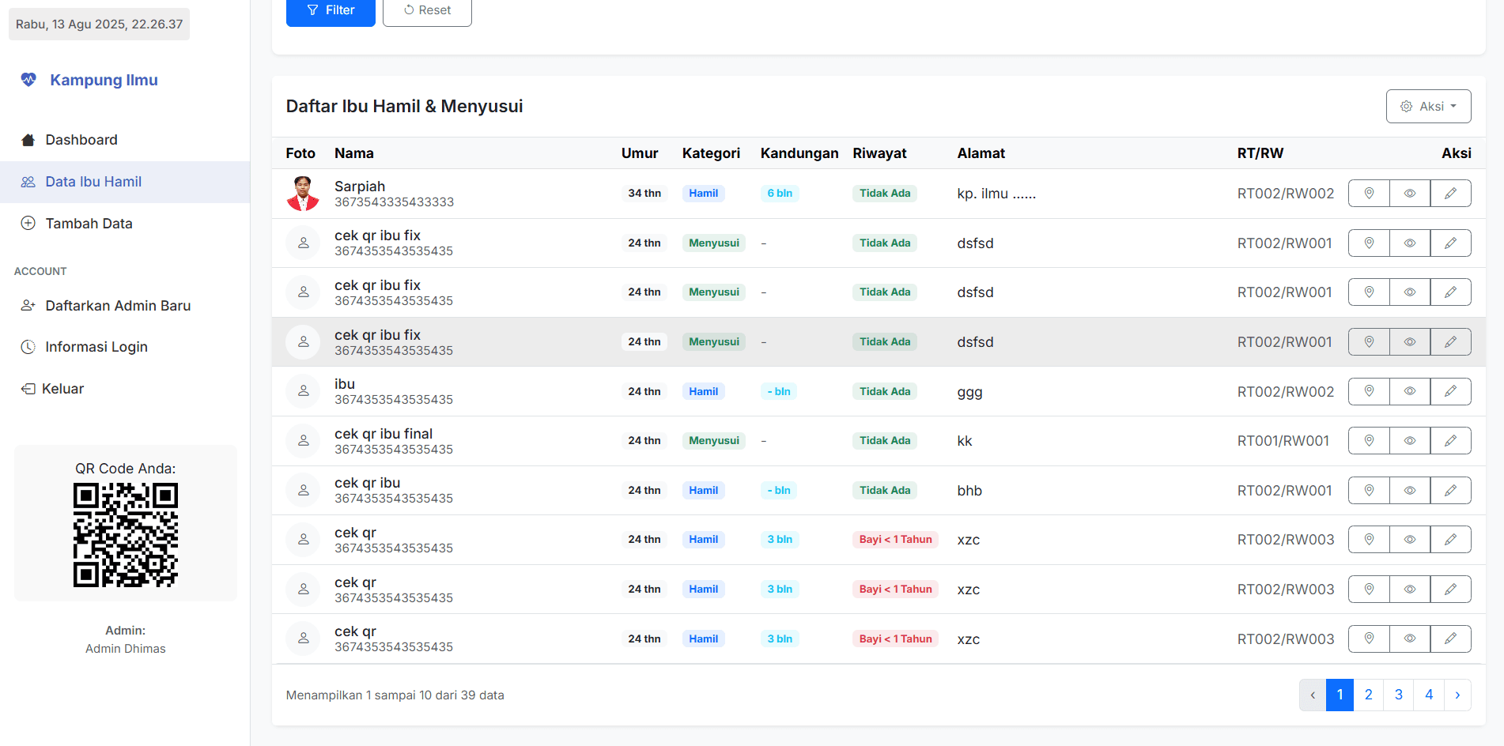The width and height of the screenshot is (1504, 746).
Task: Click the 34 thn age badge
Action: pyautogui.click(x=644, y=194)
